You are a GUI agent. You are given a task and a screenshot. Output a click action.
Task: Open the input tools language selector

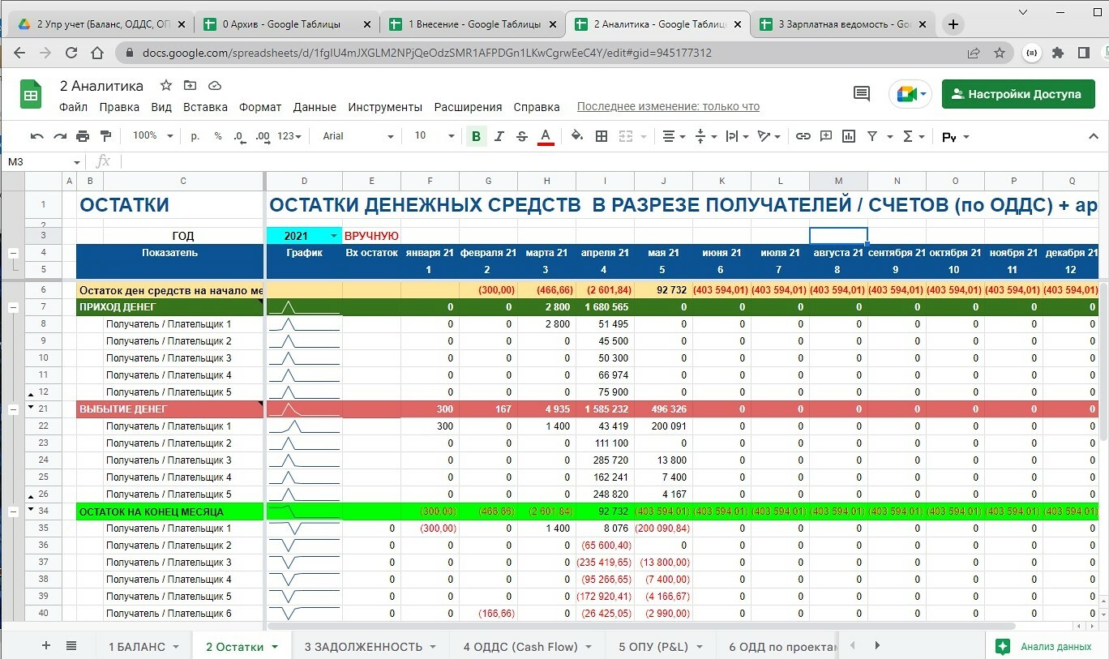click(955, 137)
